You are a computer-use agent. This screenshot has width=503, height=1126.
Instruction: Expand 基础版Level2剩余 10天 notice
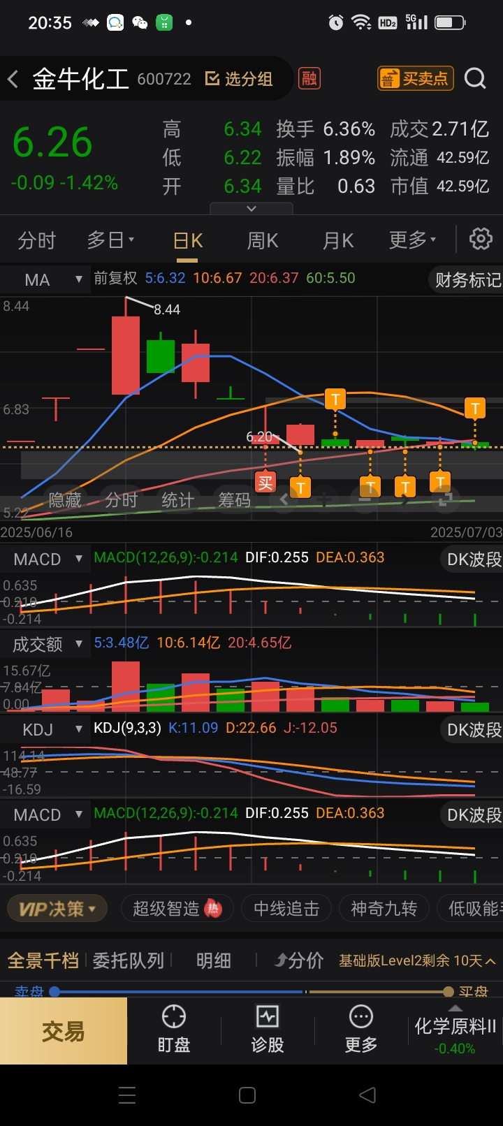[417, 960]
